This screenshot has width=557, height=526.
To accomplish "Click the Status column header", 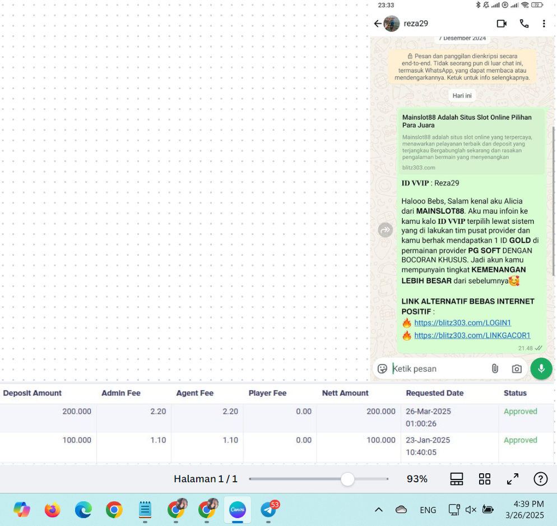I will point(515,393).
